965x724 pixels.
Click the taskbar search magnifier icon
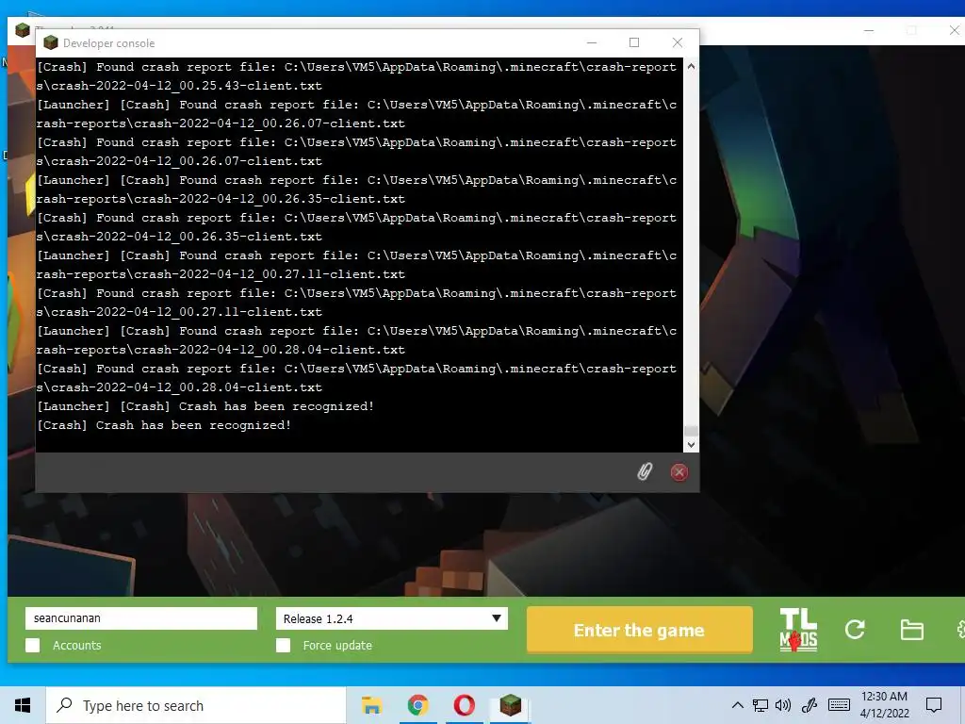pos(64,705)
